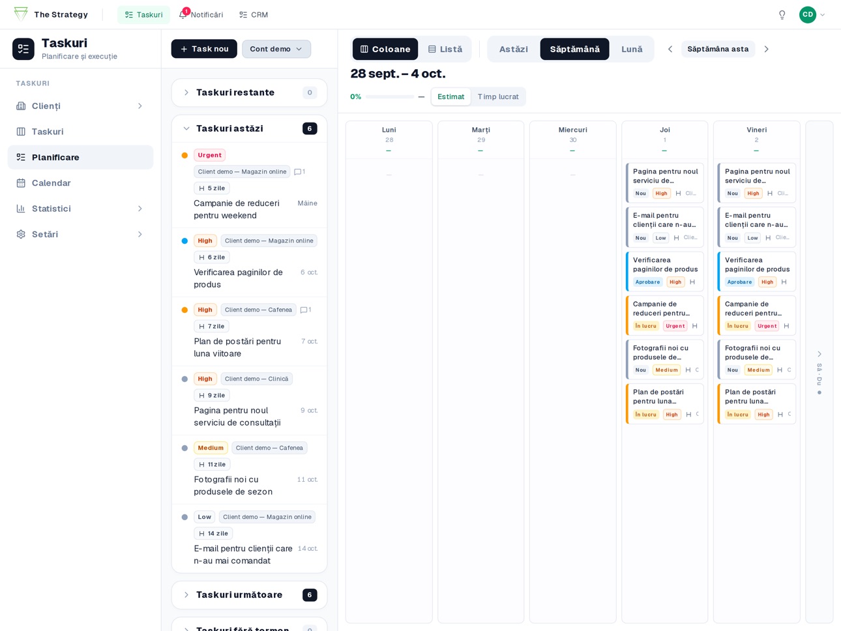This screenshot has height=631, width=841.
Task: Expand Taskuri restante section
Action: (250, 93)
